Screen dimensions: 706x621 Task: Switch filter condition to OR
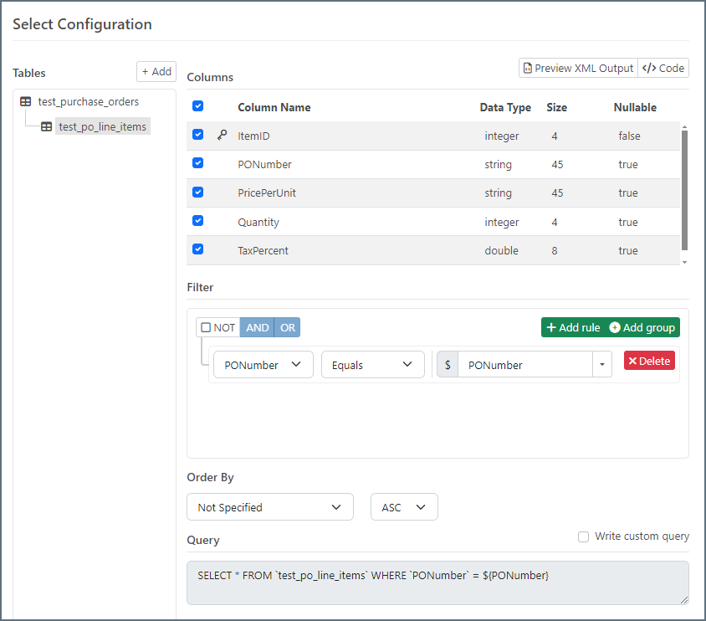coord(287,327)
